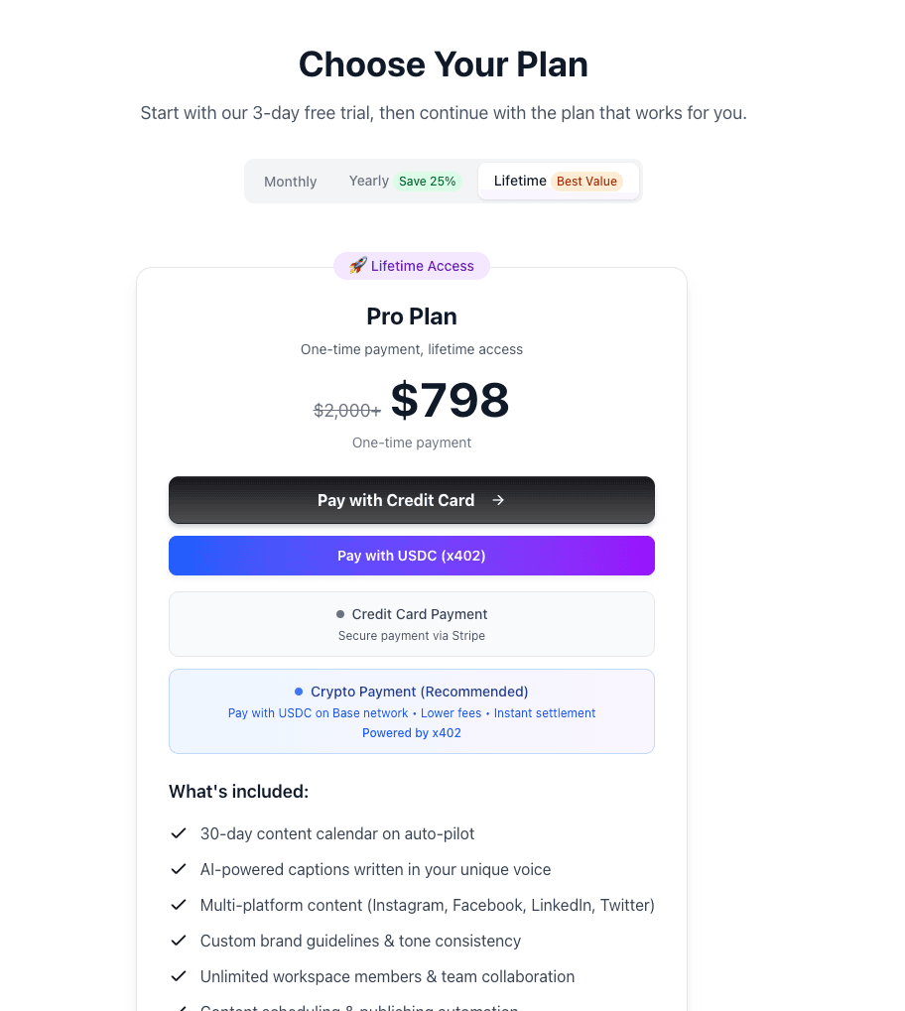Click the crossed-out $2,000+ price

[346, 410]
